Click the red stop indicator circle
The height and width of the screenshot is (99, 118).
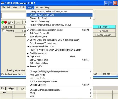(x=5, y=22)
